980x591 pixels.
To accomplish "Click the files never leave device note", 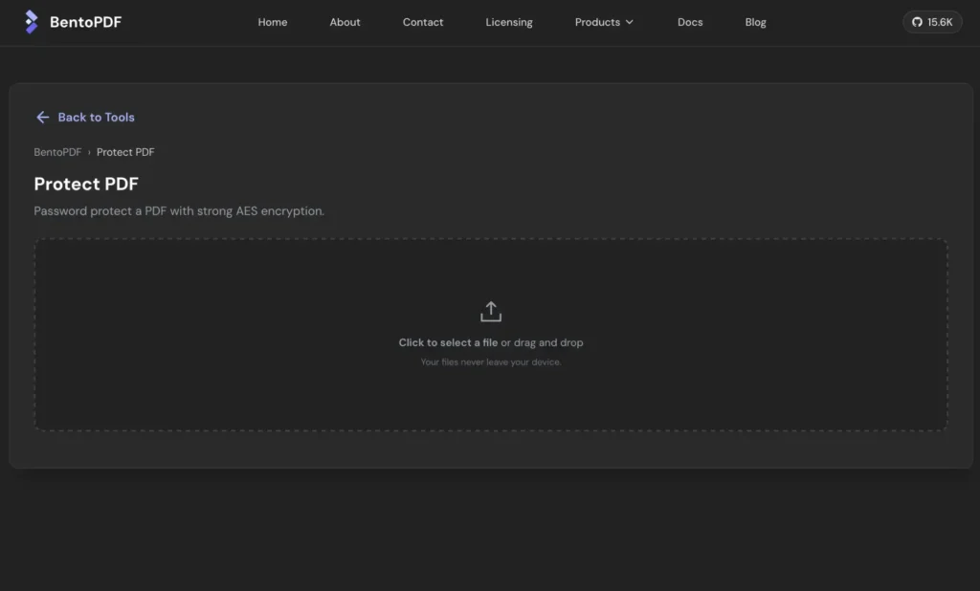I will 491,361.
